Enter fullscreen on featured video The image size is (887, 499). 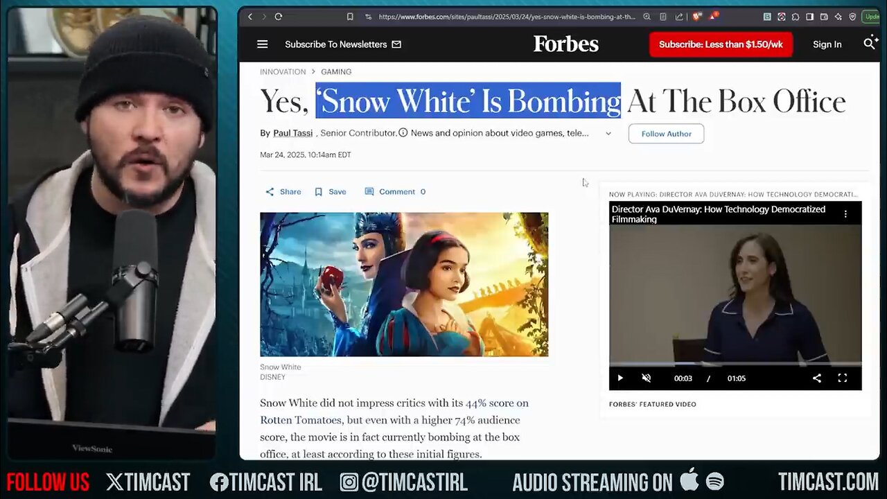point(843,378)
